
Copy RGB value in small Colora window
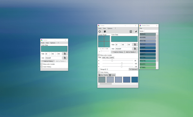point(65,54)
